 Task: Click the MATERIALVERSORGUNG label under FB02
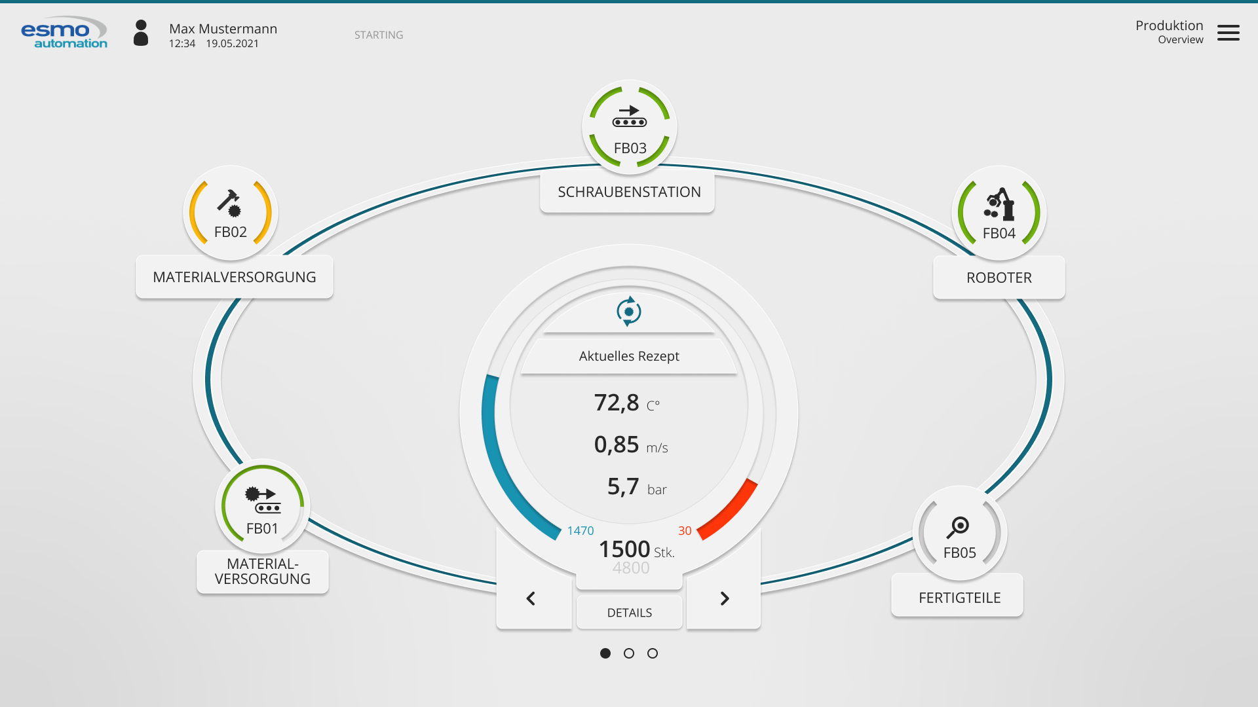235,277
